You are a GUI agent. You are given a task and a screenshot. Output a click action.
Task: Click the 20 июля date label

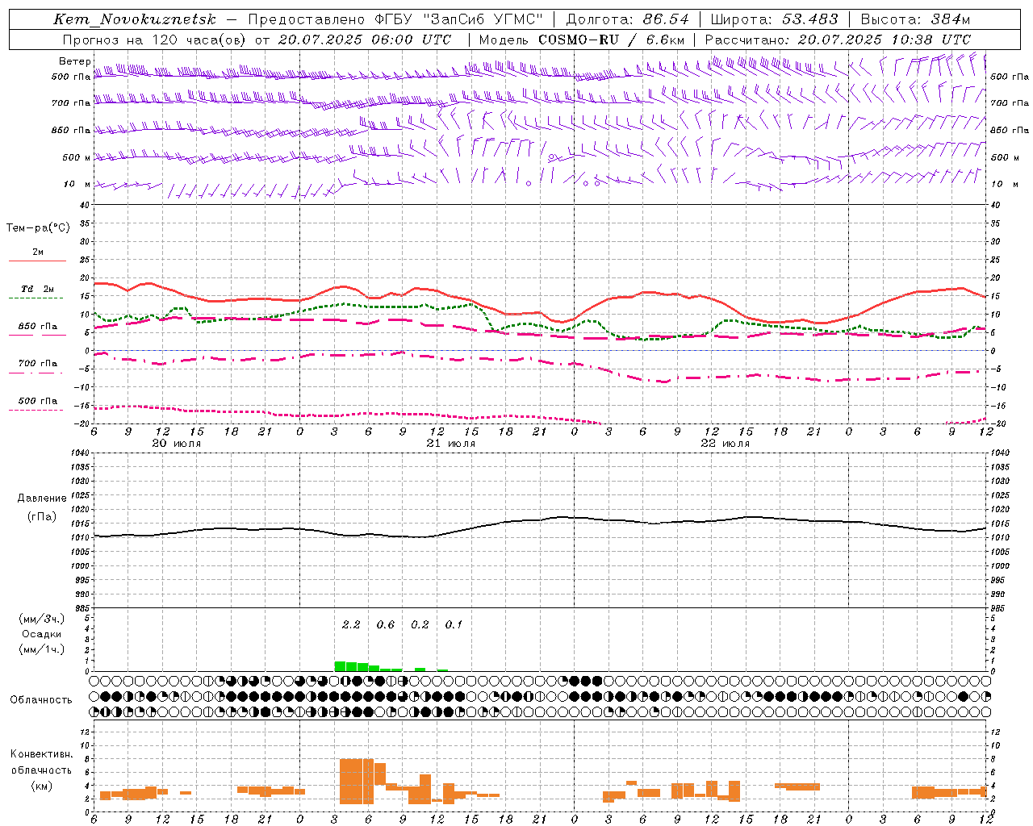tap(177, 443)
